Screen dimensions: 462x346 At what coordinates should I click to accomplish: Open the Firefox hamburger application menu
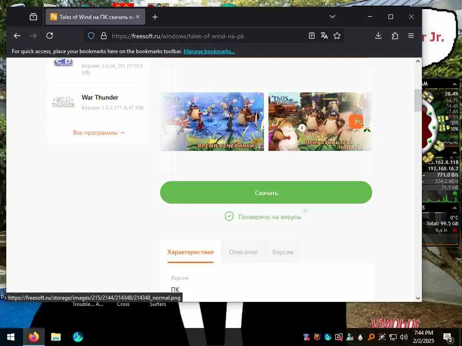pyautogui.click(x=411, y=36)
